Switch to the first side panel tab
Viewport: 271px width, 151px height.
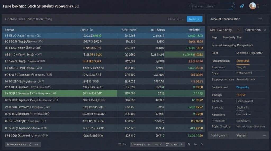point(221,30)
